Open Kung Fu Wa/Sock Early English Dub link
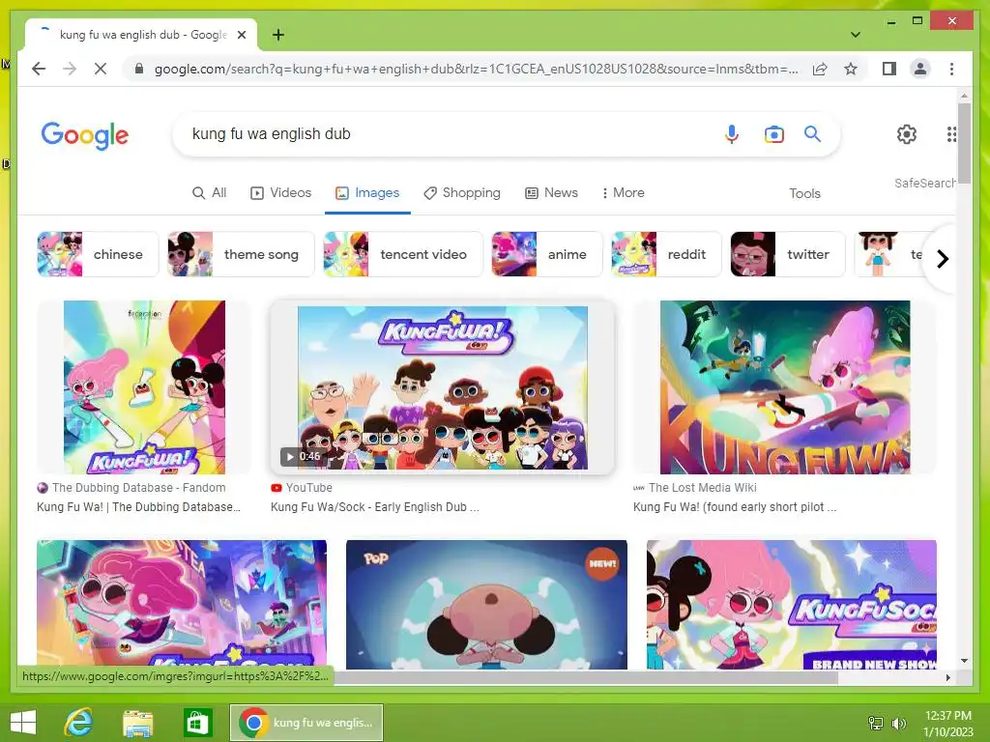This screenshot has width=990, height=742. [x=374, y=507]
